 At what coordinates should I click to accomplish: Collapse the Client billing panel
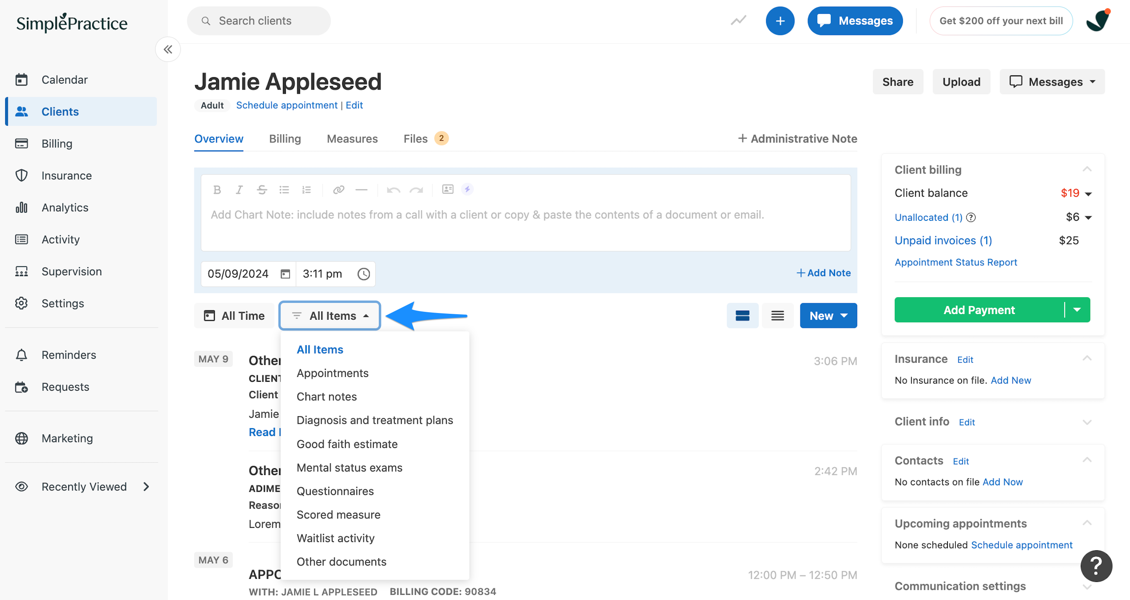(x=1087, y=169)
